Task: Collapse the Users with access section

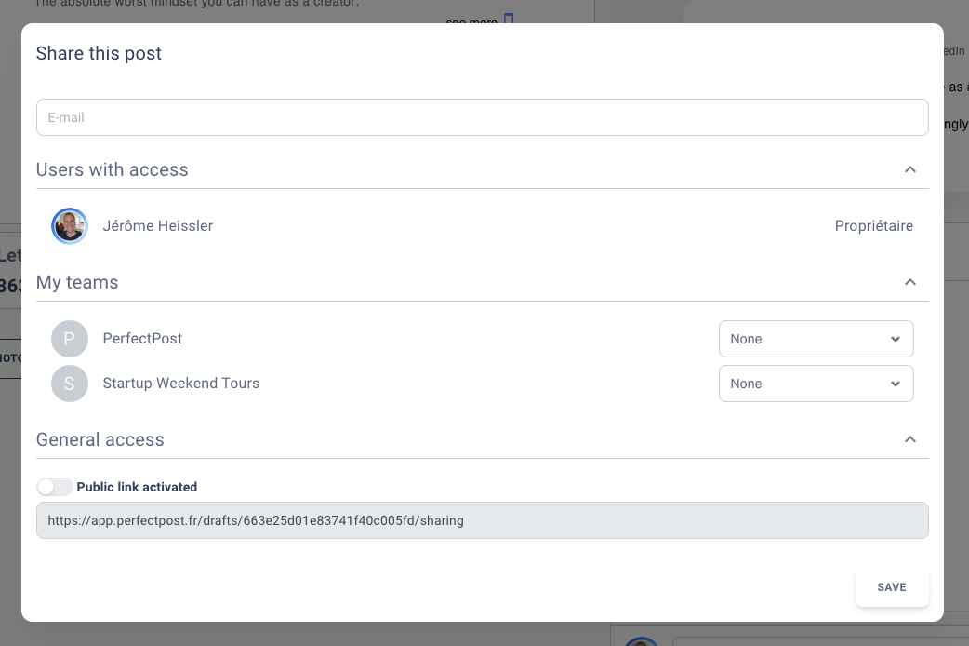Action: [x=910, y=169]
